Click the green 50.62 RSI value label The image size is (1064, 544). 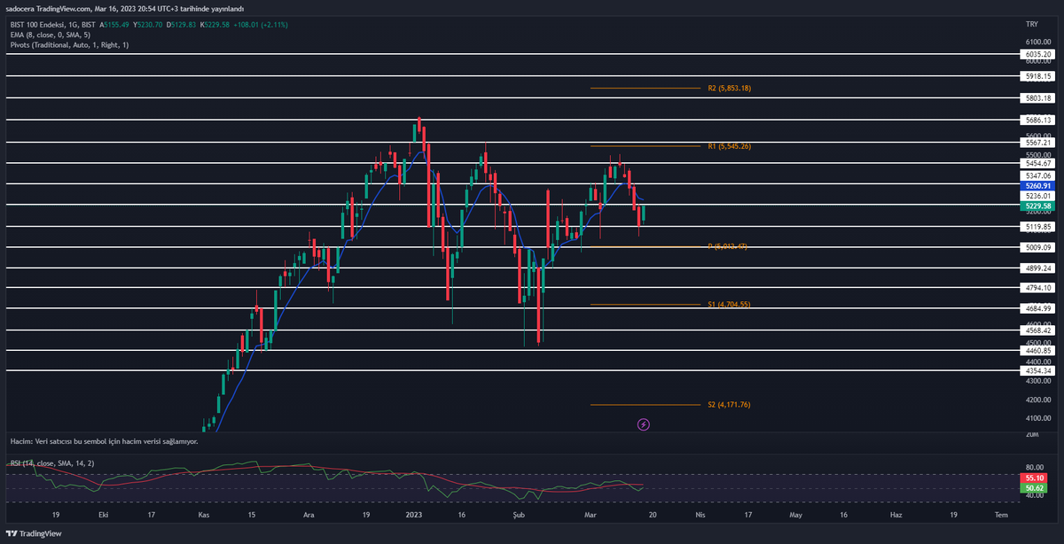click(1034, 488)
